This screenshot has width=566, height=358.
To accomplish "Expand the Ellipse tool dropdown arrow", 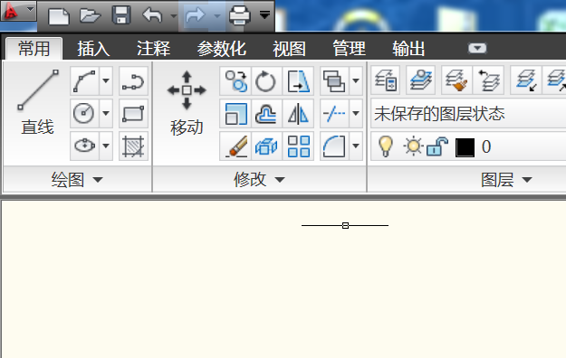I will (106, 146).
